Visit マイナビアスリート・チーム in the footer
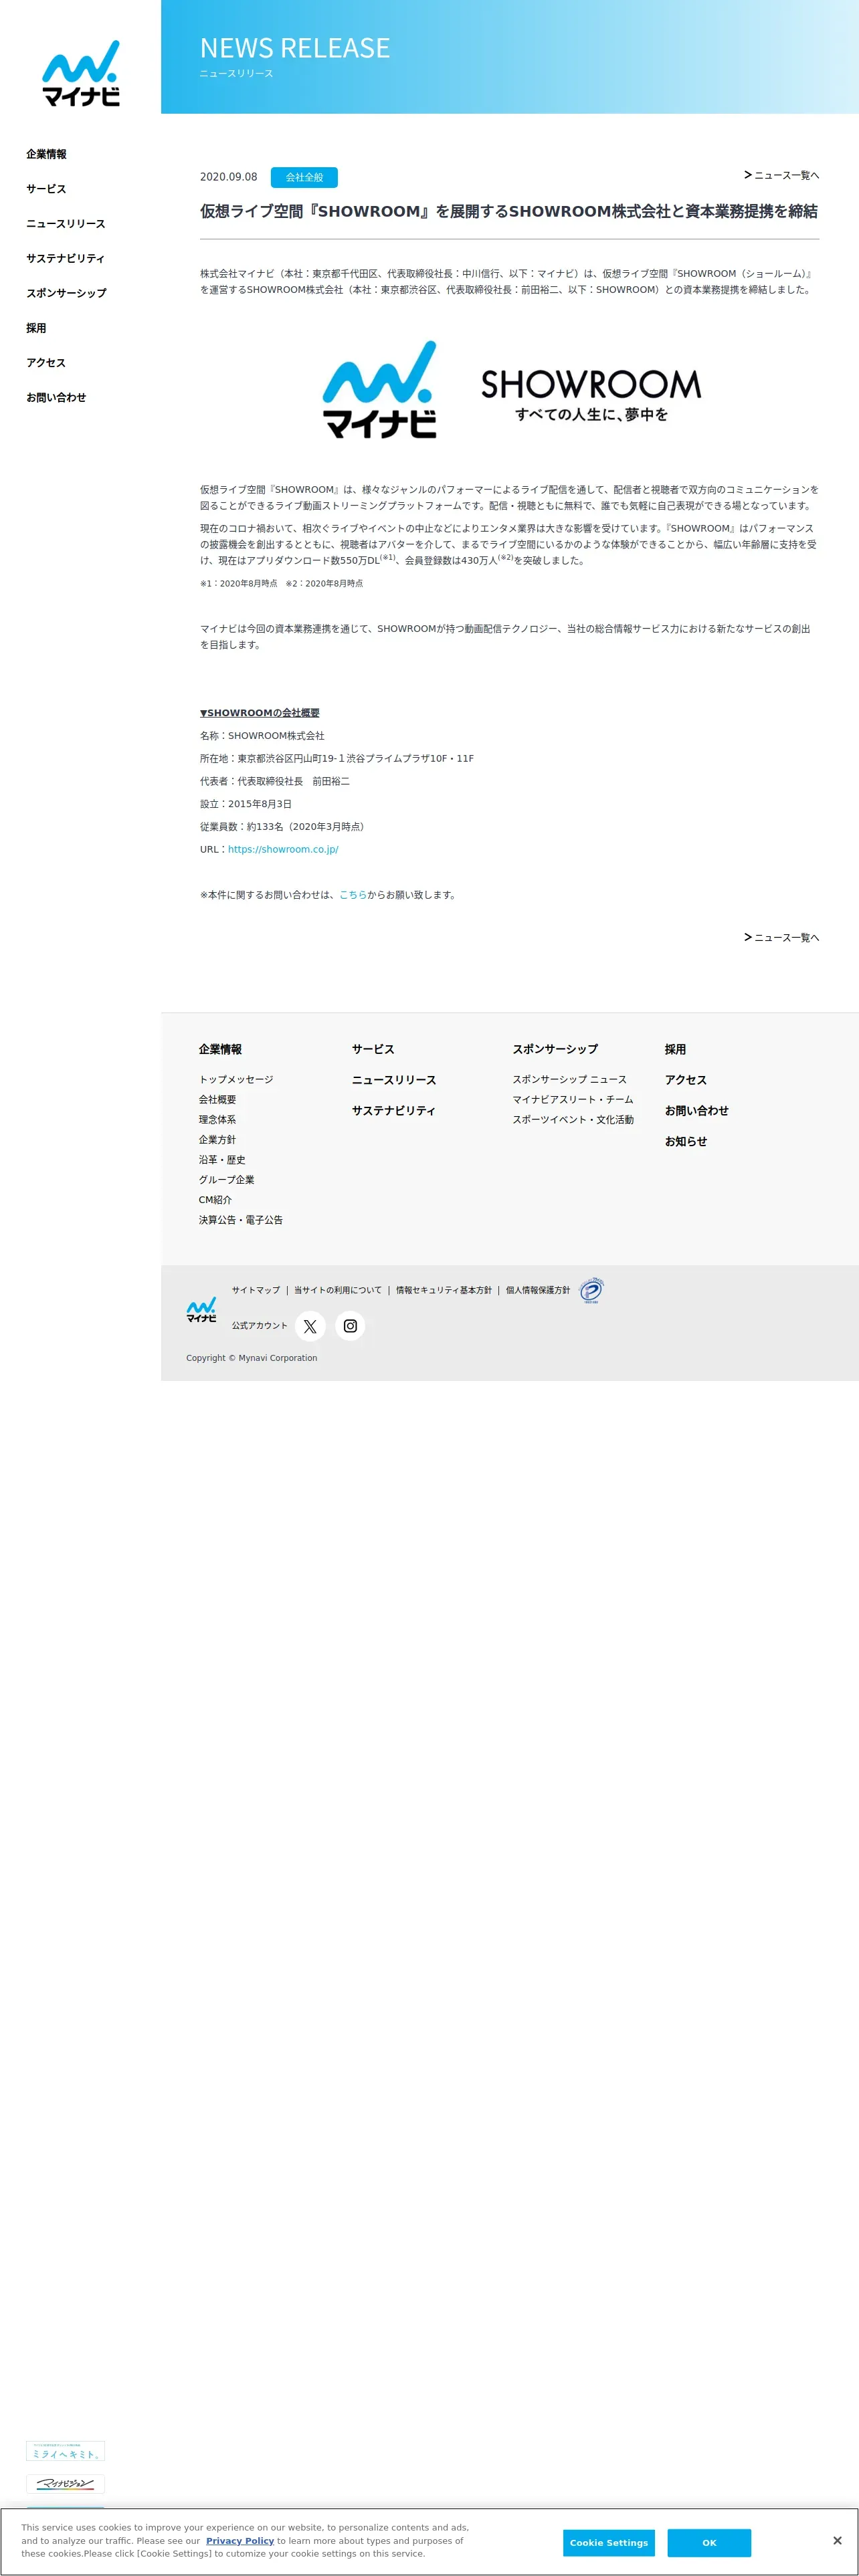859x2576 pixels. [573, 1099]
